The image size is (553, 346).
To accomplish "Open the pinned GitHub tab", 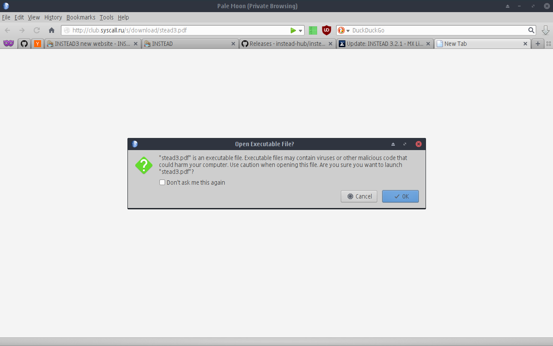I will [x=24, y=44].
